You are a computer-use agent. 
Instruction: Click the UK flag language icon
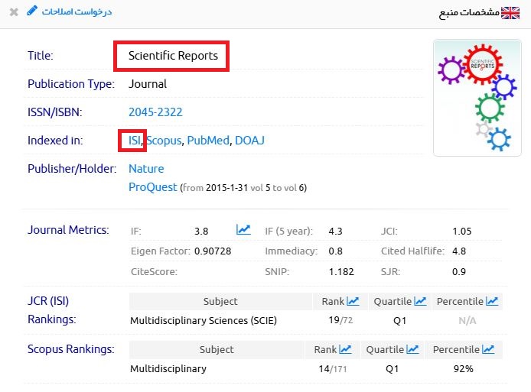[510, 13]
